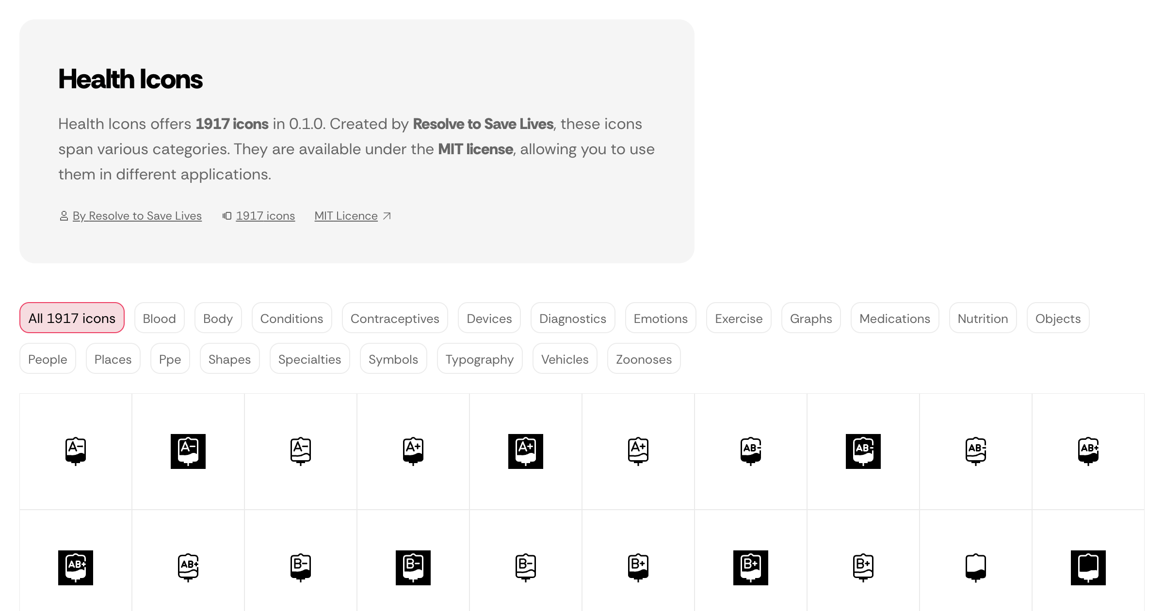The width and height of the screenshot is (1164, 611).
Task: Switch to the All 1917 icons tab
Action: point(71,318)
